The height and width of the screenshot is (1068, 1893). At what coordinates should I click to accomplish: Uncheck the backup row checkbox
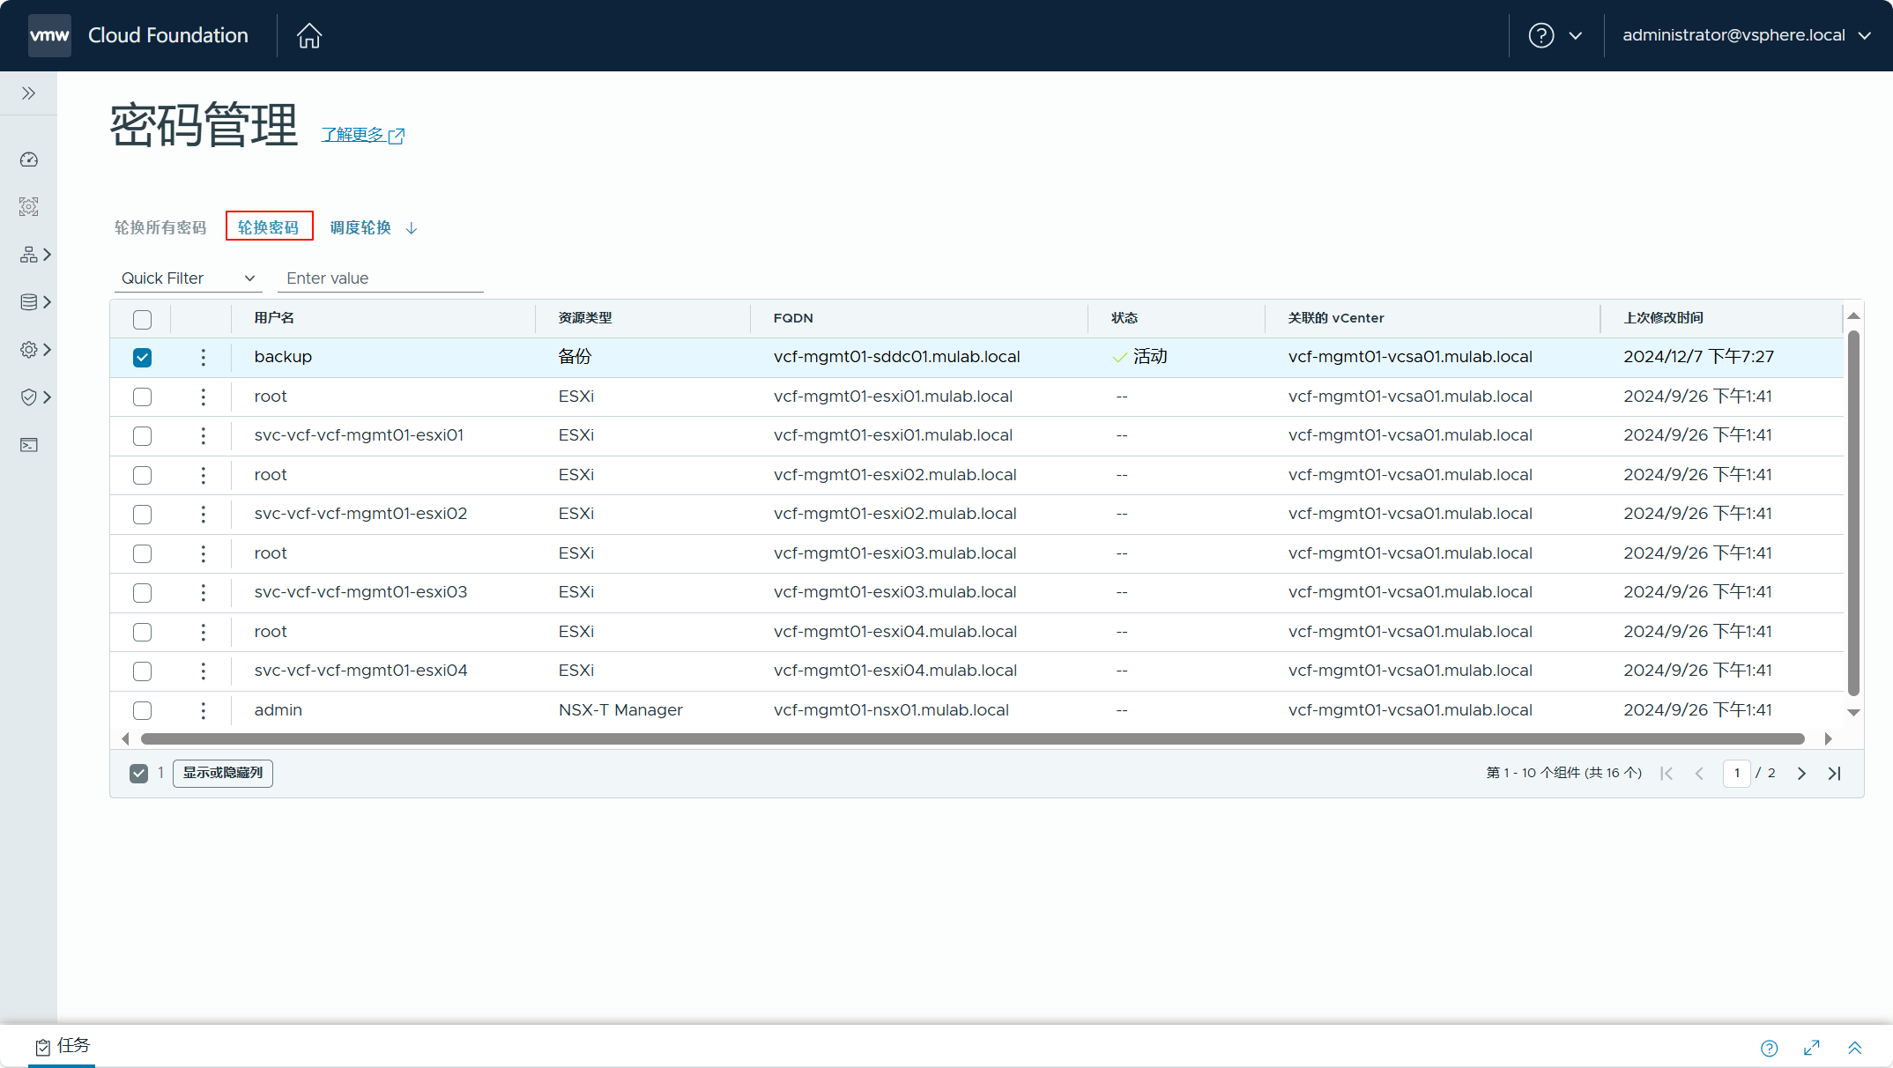coord(142,357)
